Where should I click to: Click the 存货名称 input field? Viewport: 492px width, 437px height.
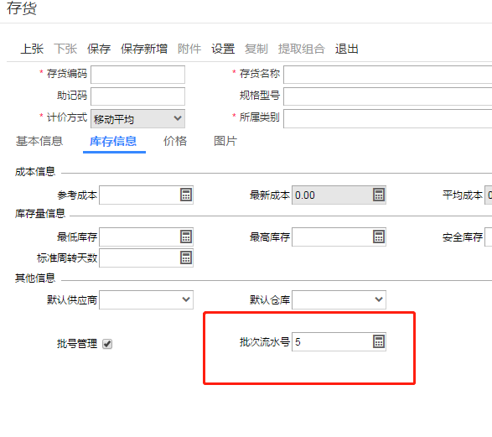387,75
